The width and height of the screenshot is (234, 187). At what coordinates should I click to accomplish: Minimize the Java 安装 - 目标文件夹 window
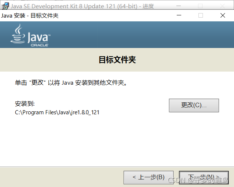pyautogui.click(x=179, y=15)
